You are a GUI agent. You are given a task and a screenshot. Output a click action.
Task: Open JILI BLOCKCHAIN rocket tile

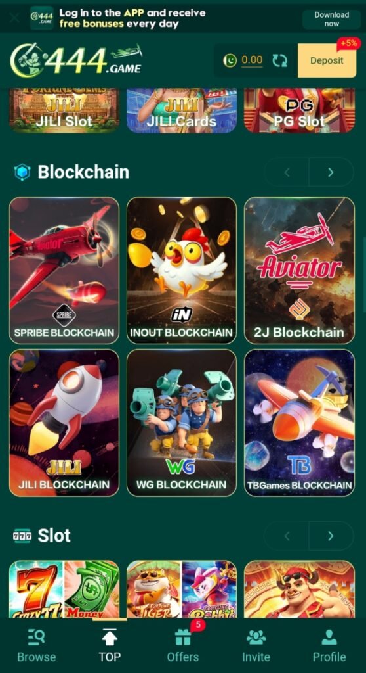[x=64, y=423]
